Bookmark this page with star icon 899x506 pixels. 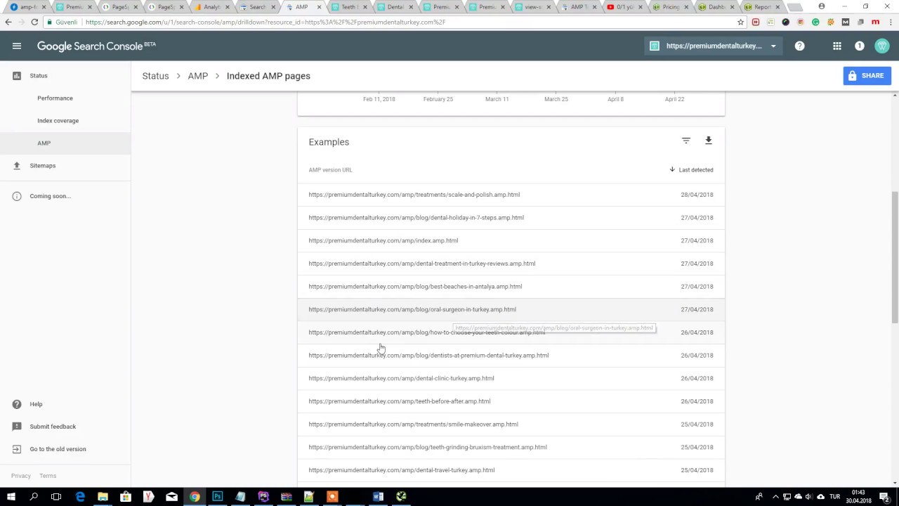[x=740, y=22]
